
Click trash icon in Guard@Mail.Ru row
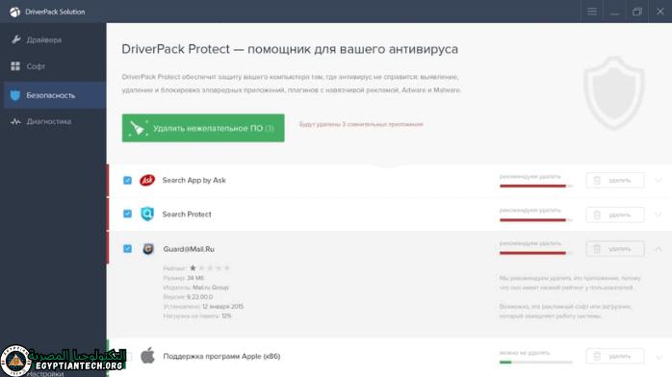click(597, 249)
